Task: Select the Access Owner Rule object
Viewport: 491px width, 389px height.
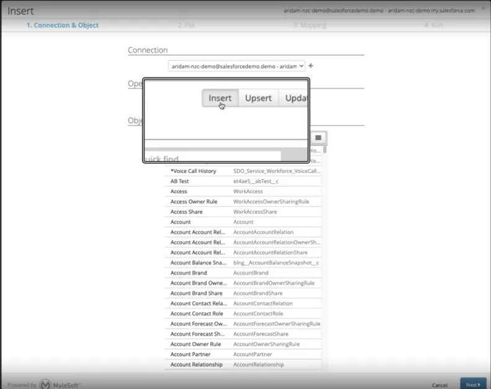Action: [243, 201]
